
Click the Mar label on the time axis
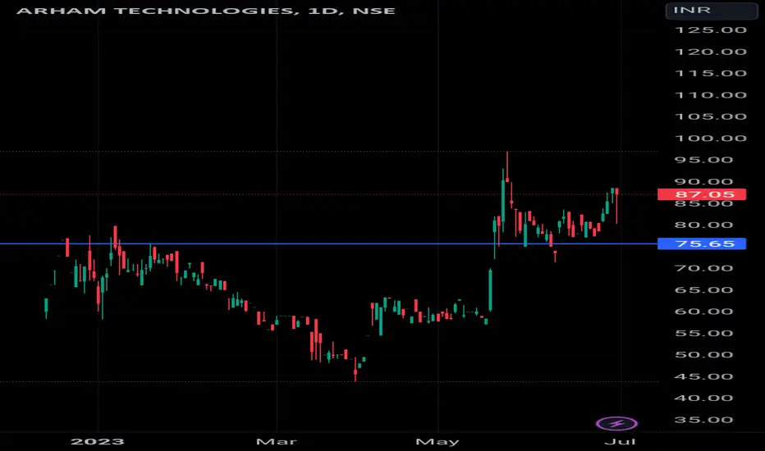[x=276, y=441]
